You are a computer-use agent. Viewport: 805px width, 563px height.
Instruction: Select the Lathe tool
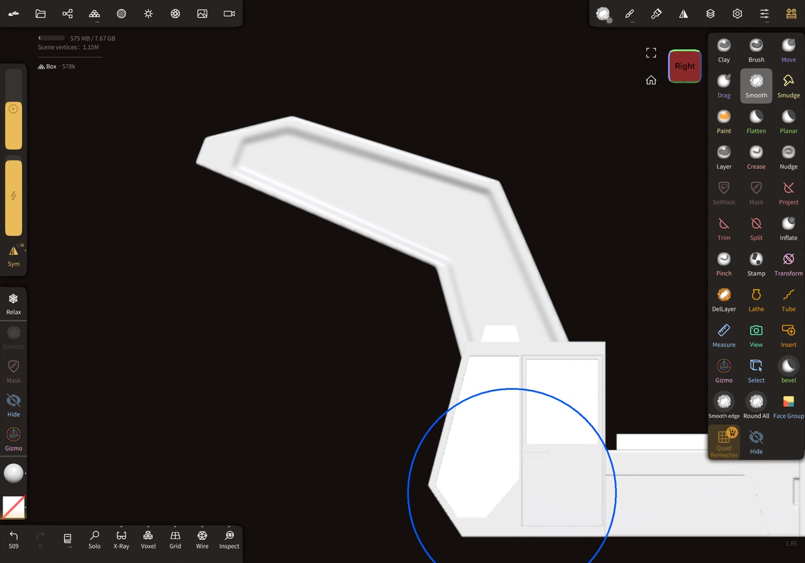pos(756,300)
